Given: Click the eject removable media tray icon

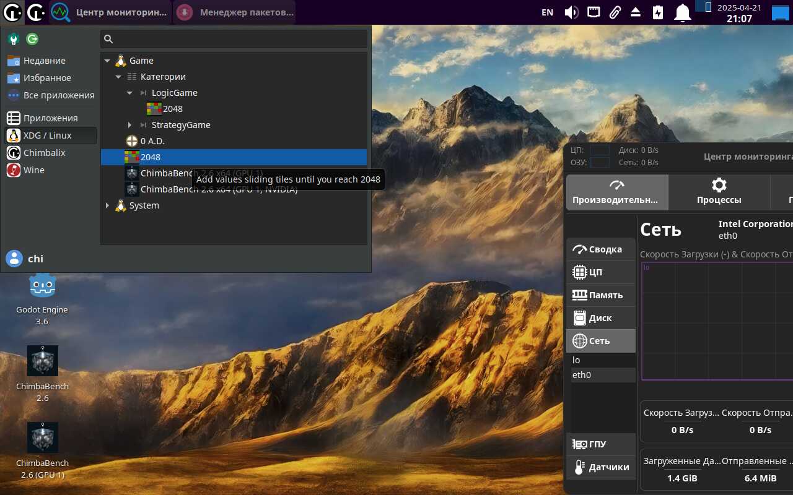Looking at the screenshot, I should click(x=636, y=12).
